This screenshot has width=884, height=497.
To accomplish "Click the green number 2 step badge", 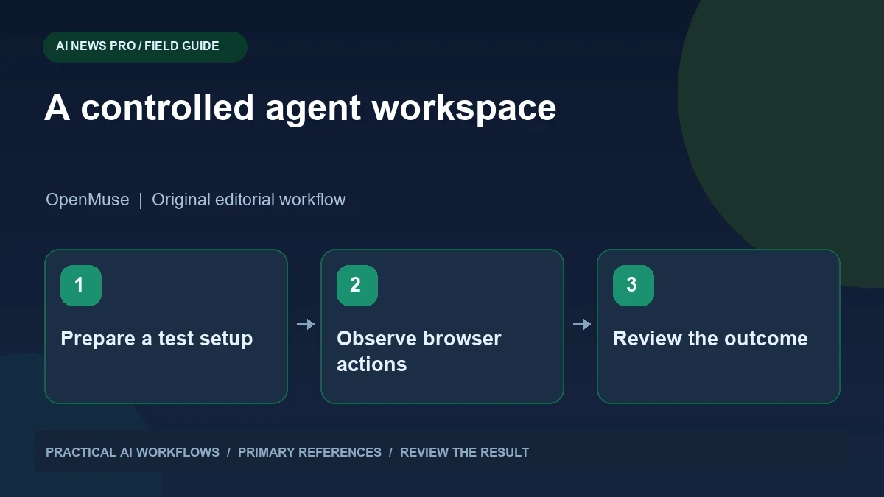I will coord(357,286).
